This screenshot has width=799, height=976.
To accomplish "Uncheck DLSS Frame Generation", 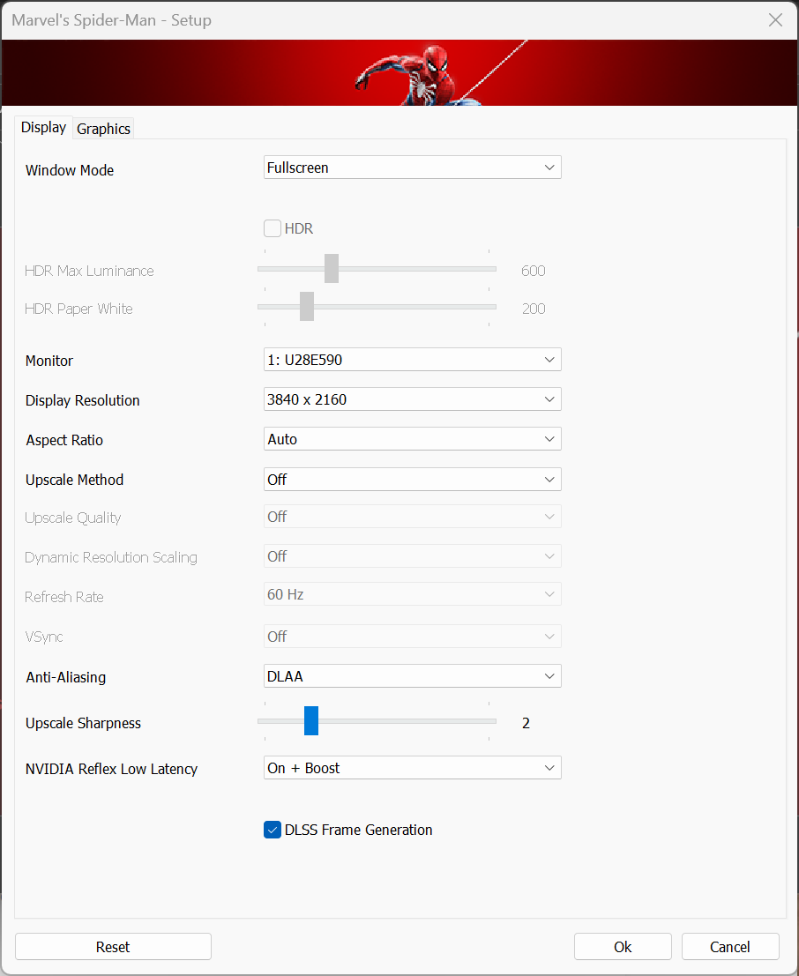I will click(x=273, y=830).
